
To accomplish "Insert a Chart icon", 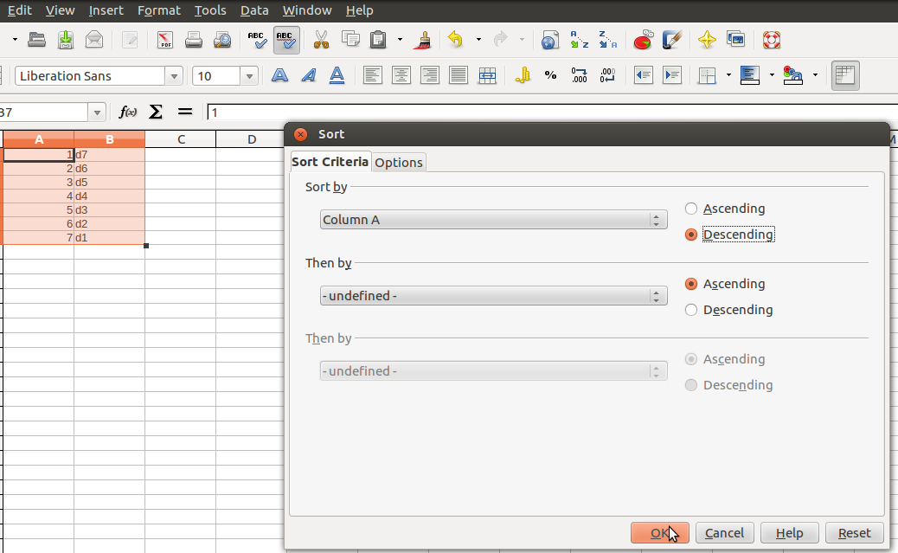I will [x=643, y=40].
